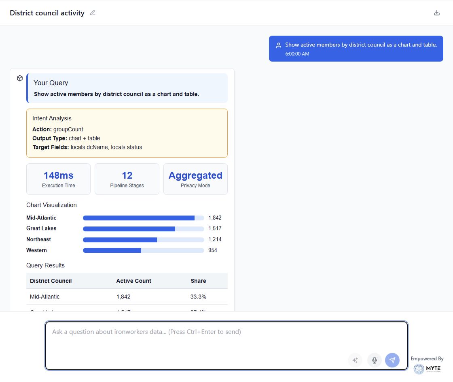
Task: Click the Chart Visualization heading
Action: (51, 205)
